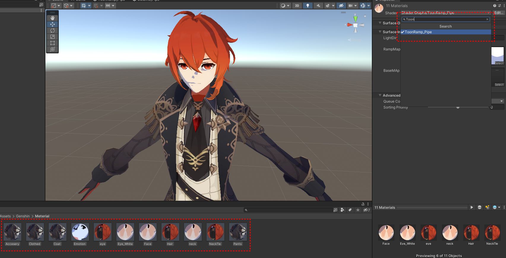Select ToonRamp_Pipe from shader results
506x258 pixels.
[446, 32]
